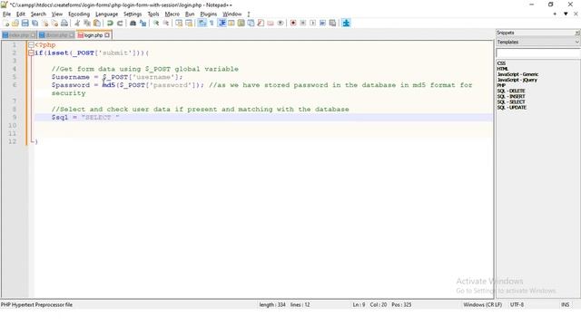The height and width of the screenshot is (326, 581).
Task: Click the Copy toolbar icon
Action: coord(87,23)
